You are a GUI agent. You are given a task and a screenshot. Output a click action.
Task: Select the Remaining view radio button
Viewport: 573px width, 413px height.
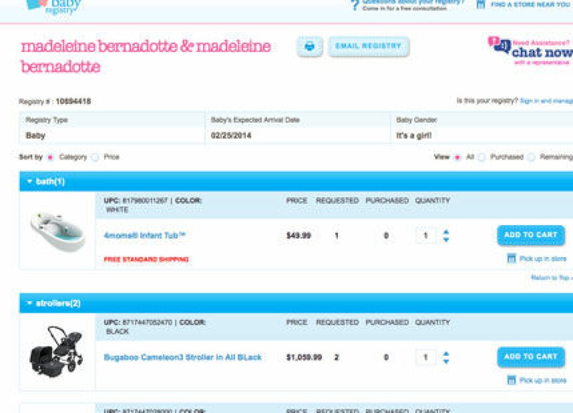click(531, 157)
